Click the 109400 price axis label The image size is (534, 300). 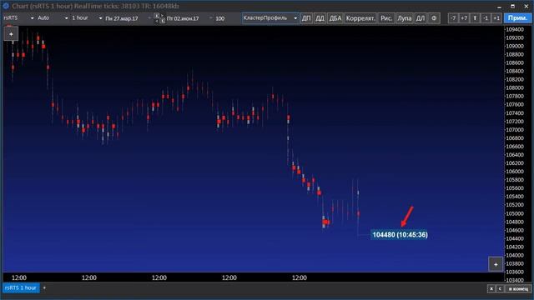[514, 30]
